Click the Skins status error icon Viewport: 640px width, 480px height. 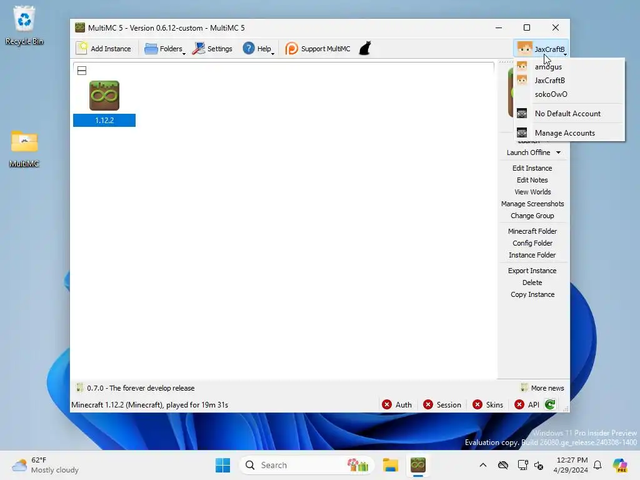pyautogui.click(x=477, y=404)
